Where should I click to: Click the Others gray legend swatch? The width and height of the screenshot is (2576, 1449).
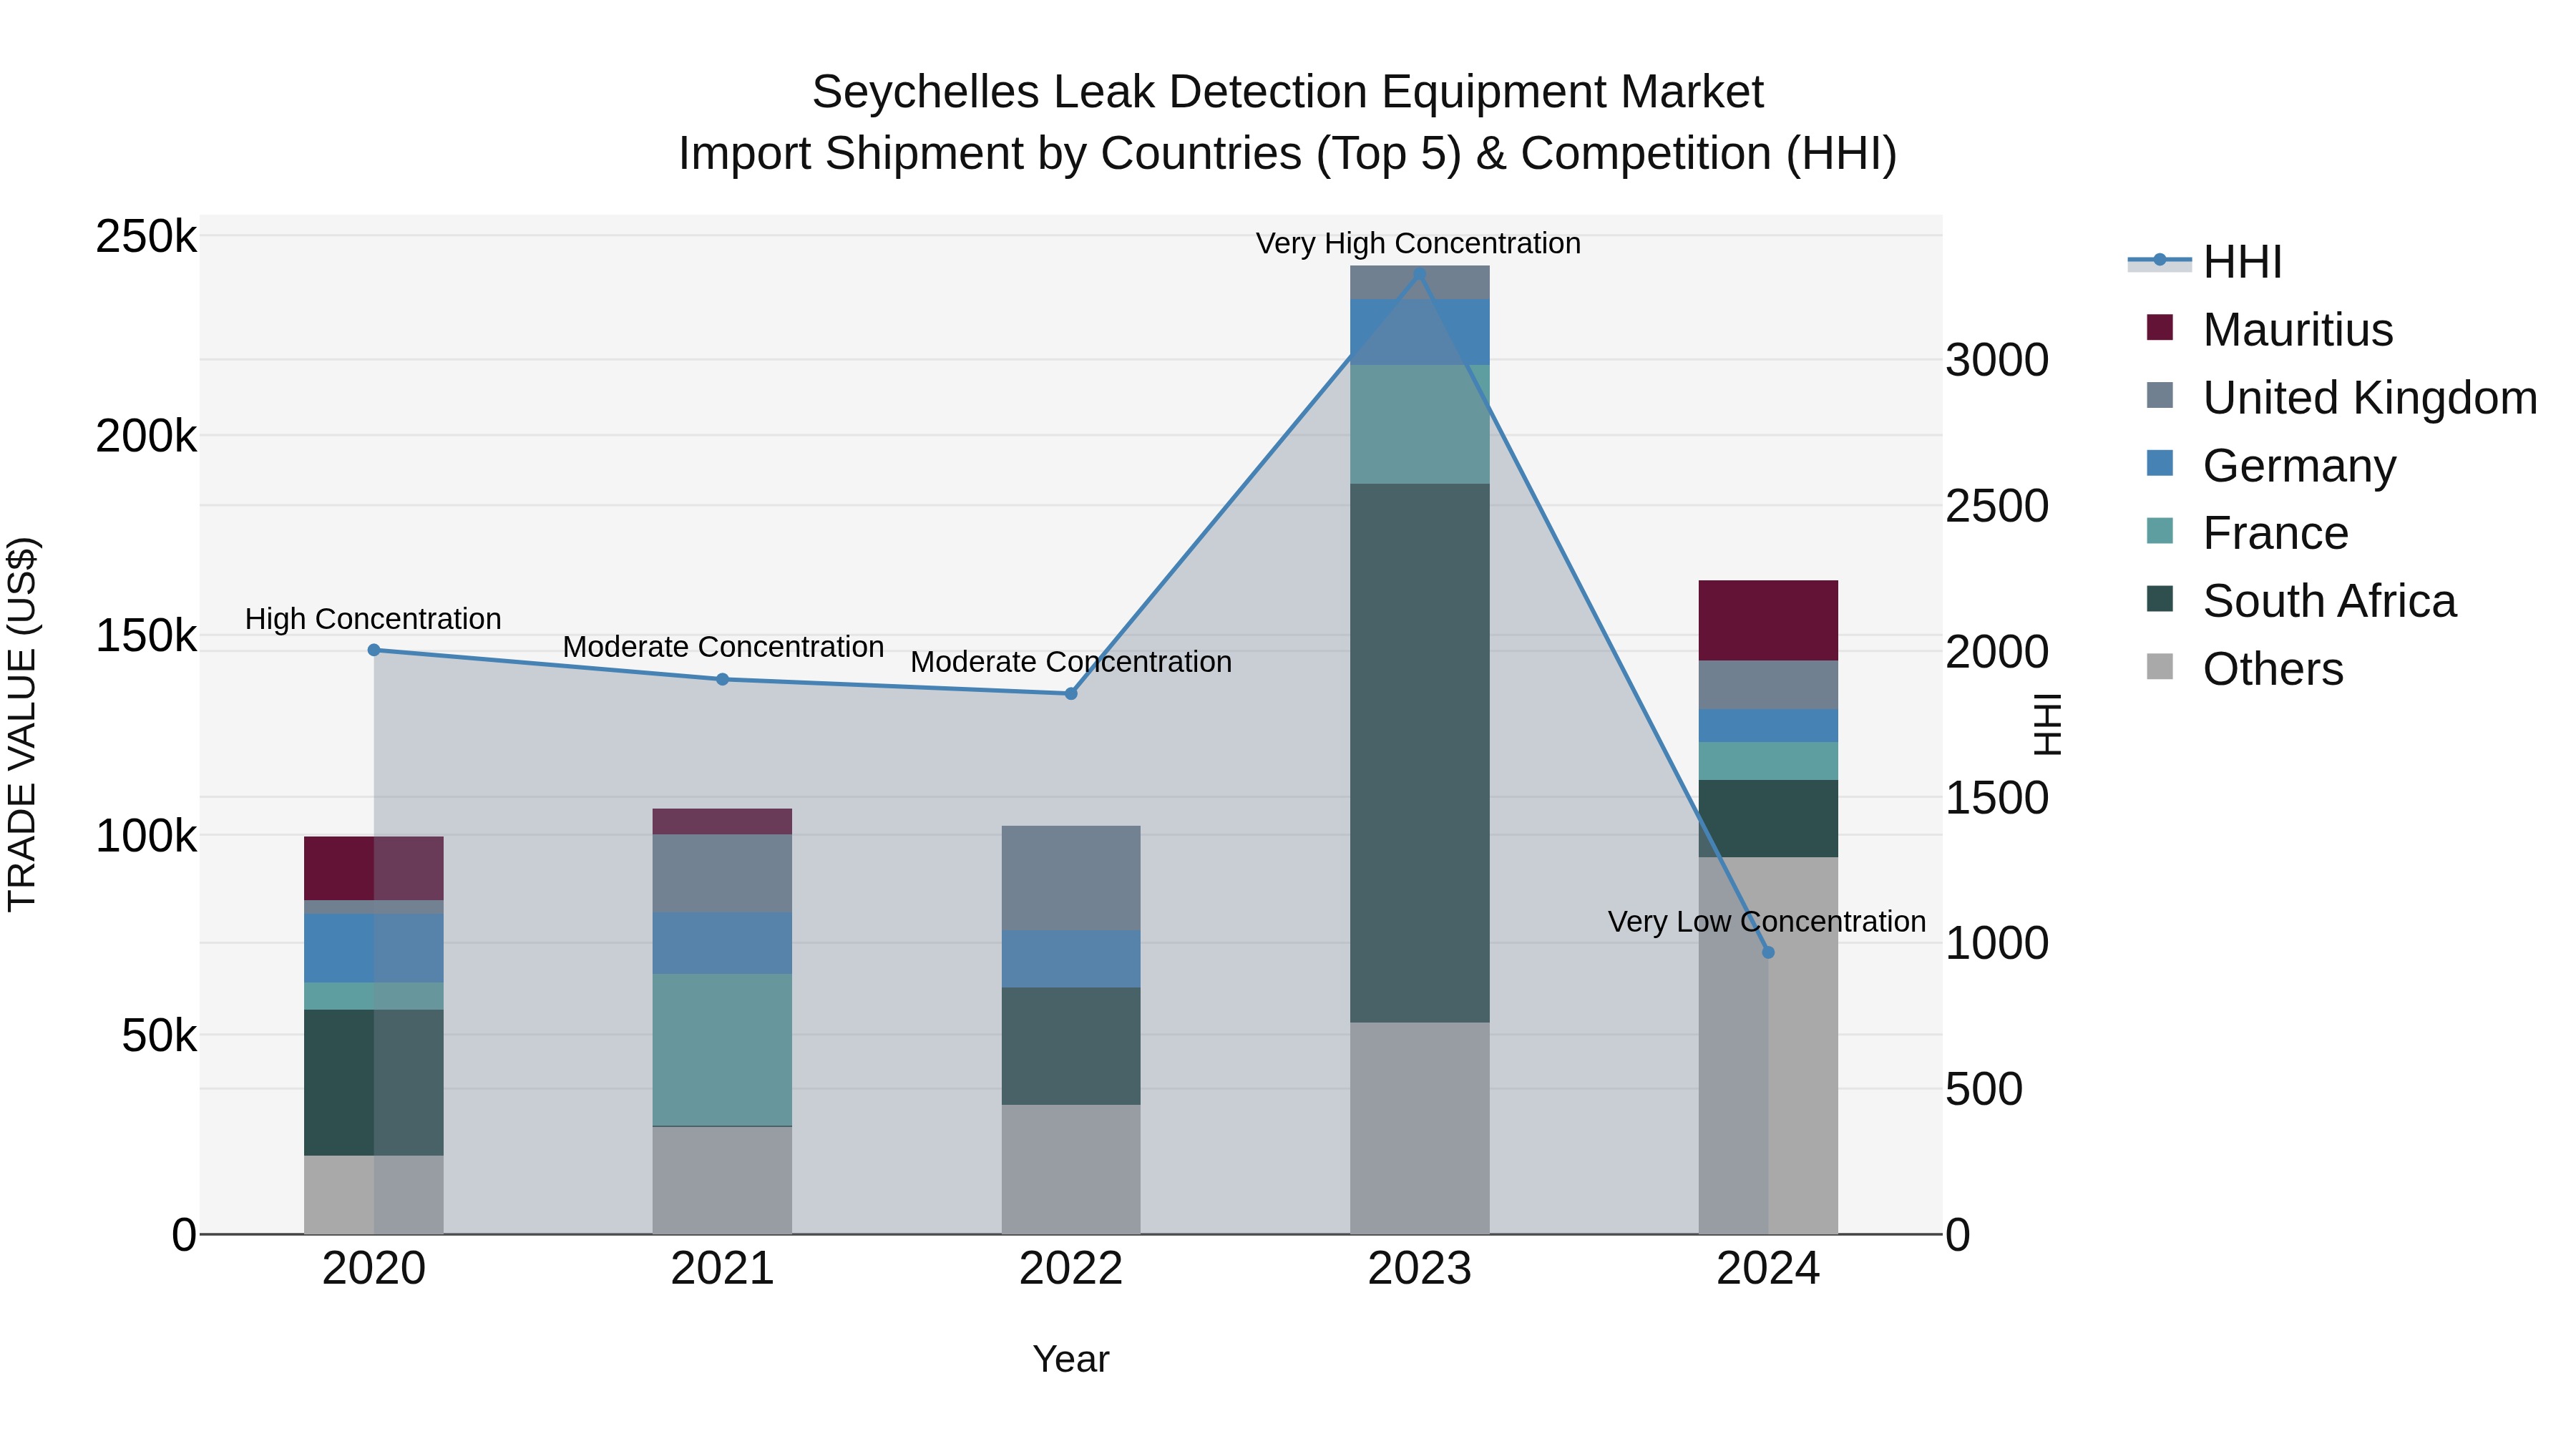[2160, 667]
